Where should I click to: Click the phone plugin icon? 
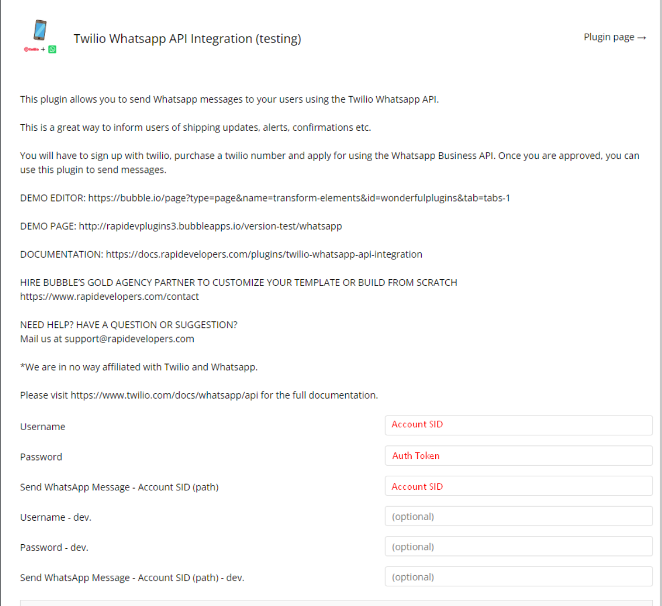click(39, 31)
